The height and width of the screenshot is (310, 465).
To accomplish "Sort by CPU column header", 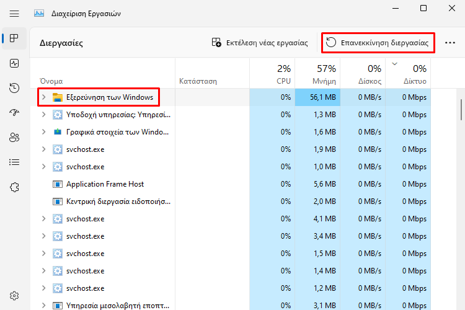I will tap(272, 74).
